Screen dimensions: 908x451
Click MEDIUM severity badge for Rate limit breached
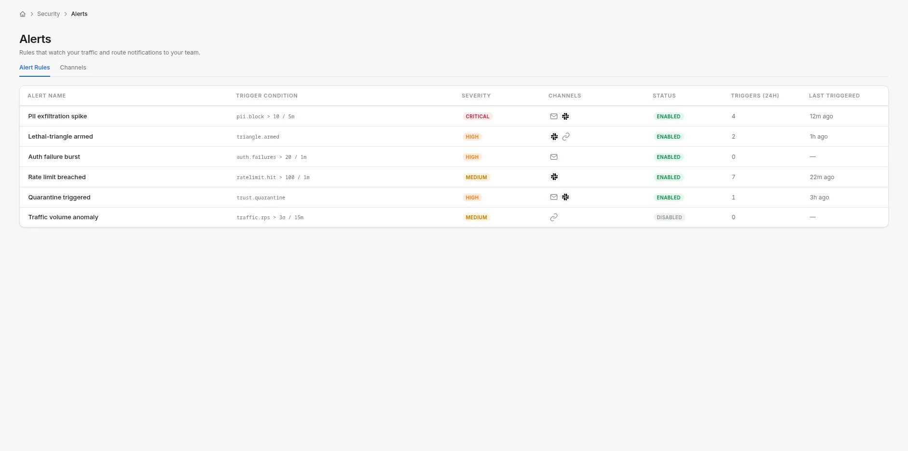click(x=476, y=177)
